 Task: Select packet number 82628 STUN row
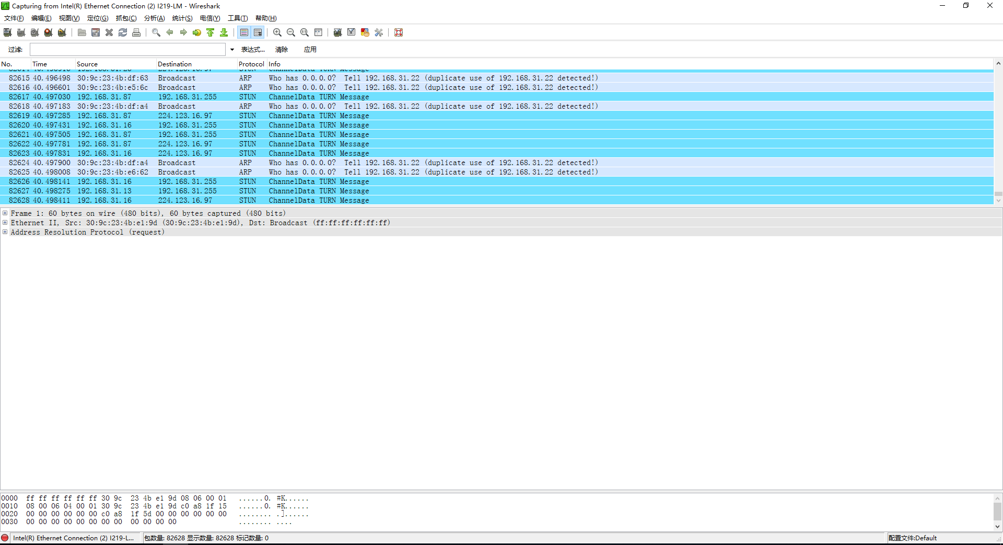(x=497, y=200)
